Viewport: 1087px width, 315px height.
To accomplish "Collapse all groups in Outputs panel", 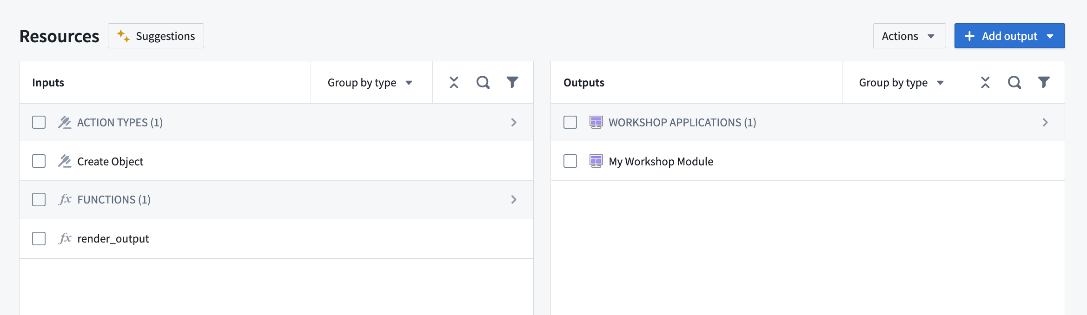I will click(985, 83).
